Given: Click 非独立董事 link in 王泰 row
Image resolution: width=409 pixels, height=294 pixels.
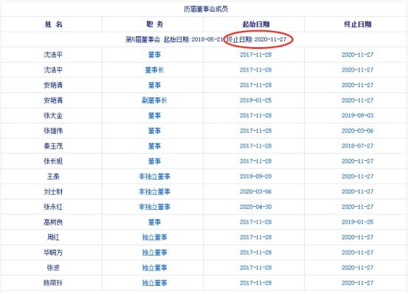Looking at the screenshot, I should tap(154, 177).
